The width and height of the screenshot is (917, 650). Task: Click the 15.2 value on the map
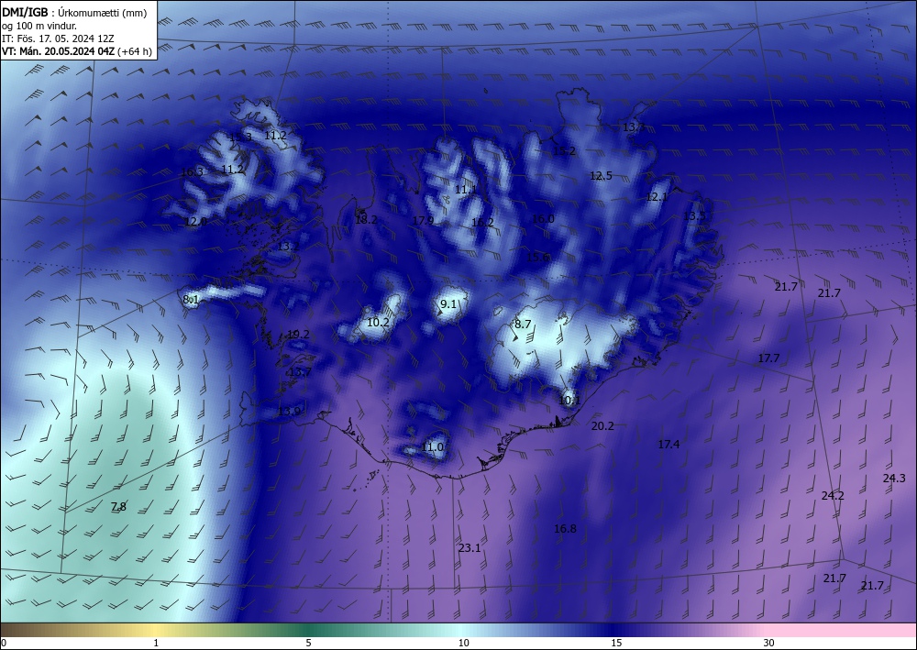(564, 151)
